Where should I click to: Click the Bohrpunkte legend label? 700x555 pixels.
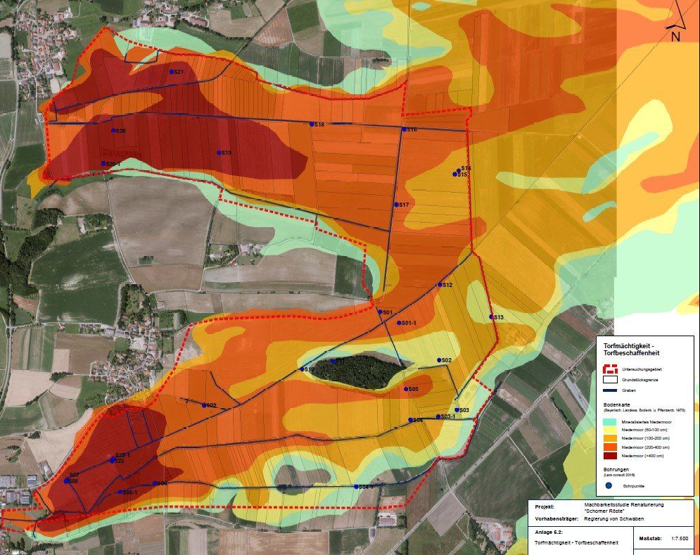point(633,486)
